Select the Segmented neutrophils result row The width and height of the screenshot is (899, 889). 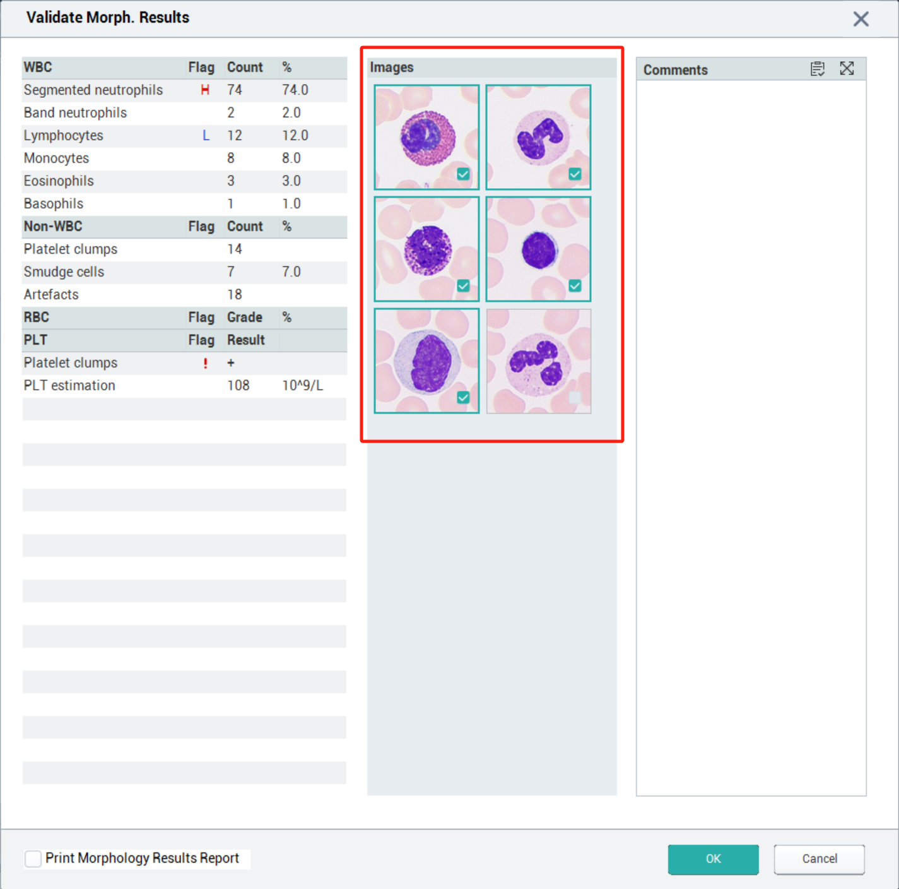point(93,90)
